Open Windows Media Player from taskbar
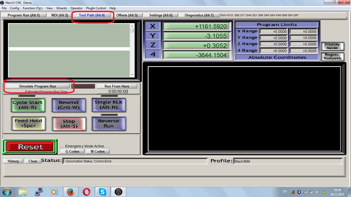Image resolution: width=351 pixels, height=197 pixels. tap(54, 192)
